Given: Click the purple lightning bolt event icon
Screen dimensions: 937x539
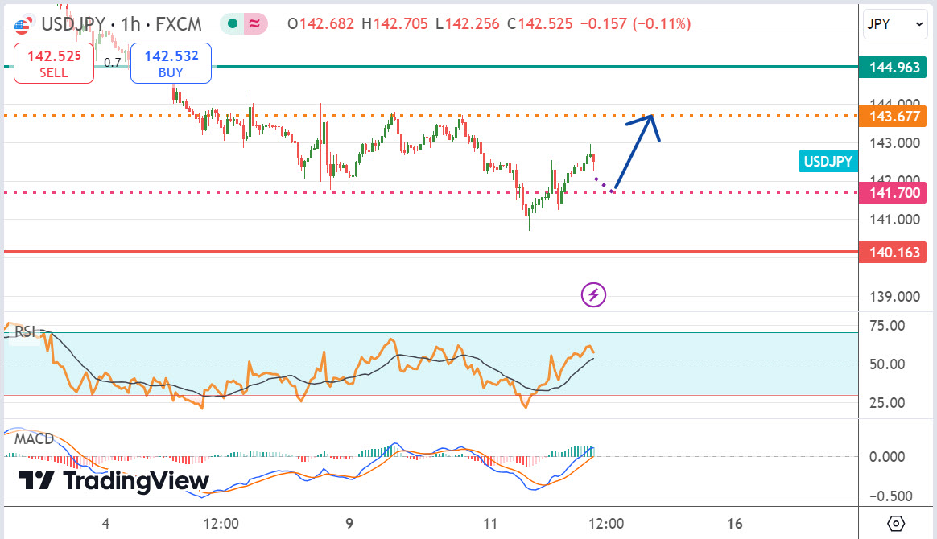Looking at the screenshot, I should pos(593,295).
